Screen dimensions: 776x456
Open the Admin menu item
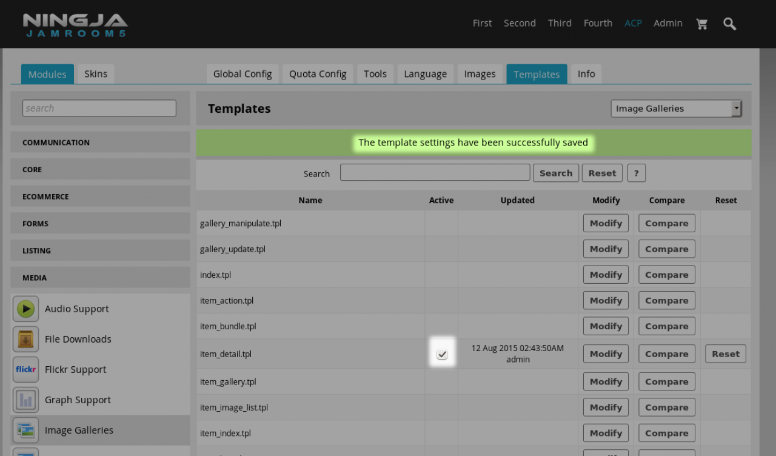tap(668, 23)
